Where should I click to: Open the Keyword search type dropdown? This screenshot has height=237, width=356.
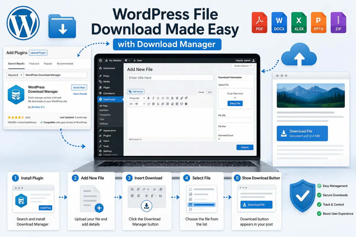point(15,75)
